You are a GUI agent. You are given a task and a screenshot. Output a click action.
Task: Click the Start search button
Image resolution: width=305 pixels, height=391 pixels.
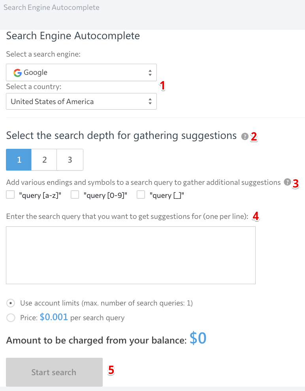tap(54, 372)
